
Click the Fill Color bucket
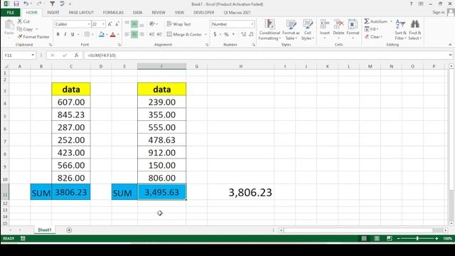pyautogui.click(x=101, y=34)
